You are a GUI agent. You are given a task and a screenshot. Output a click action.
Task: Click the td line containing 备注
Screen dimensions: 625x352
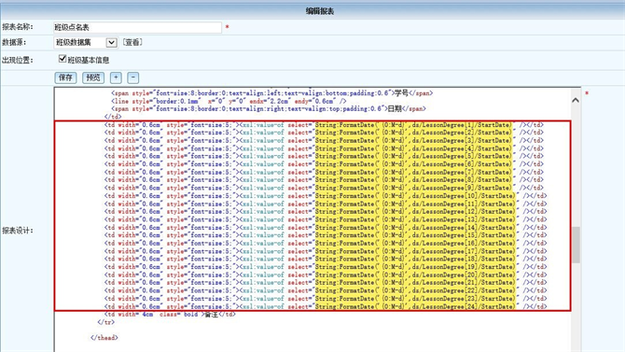170,315
